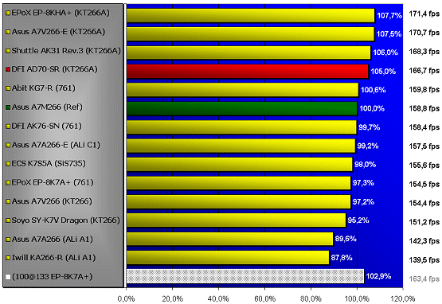Click the 0,0% axis tick label
Viewport: 442px width, 304px height.
point(126,299)
